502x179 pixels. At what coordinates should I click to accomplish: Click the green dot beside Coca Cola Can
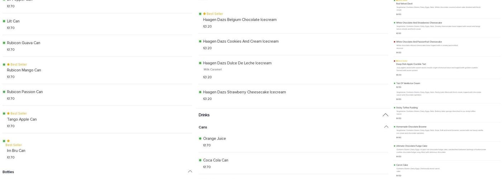[x=200, y=160]
